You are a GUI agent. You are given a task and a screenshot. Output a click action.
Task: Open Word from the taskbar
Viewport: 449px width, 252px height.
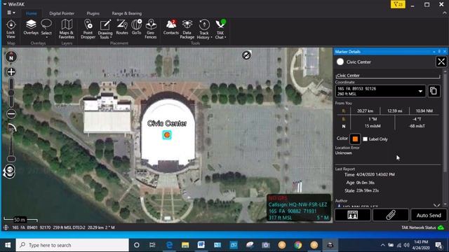[201, 245]
